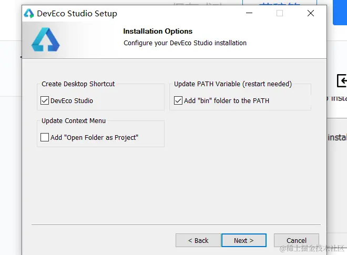Click the arrow-box icon behind the dialog

point(342,80)
